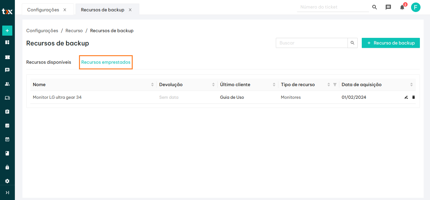Open the notifications bell icon

click(x=402, y=7)
